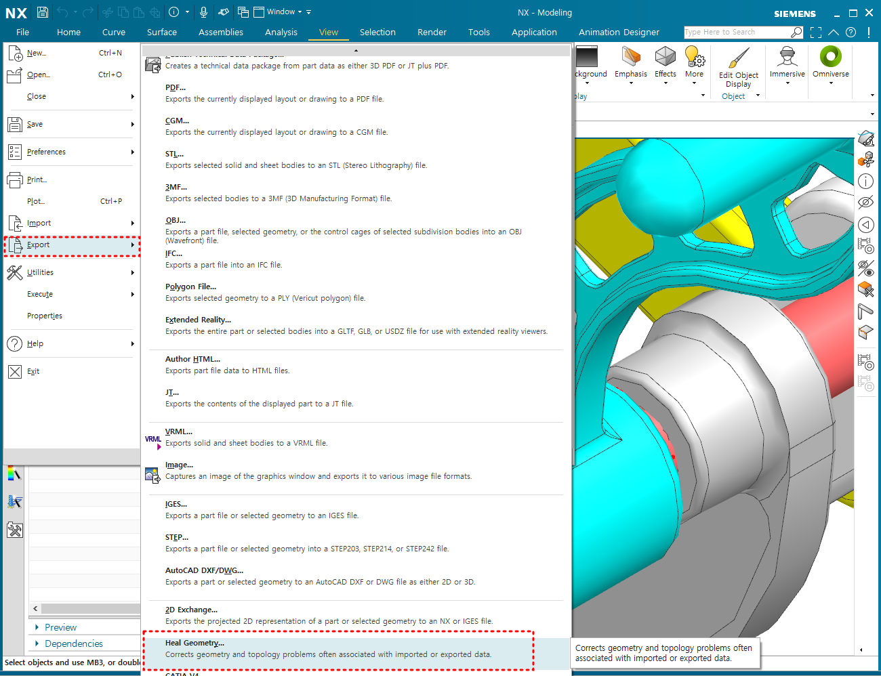Click the magnifier icon in the search box
Image resolution: width=881 pixels, height=676 pixels.
[797, 32]
